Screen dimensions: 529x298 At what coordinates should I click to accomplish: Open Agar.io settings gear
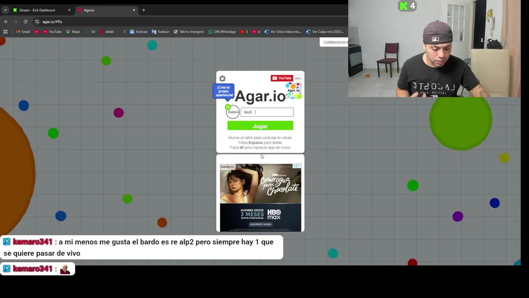[x=222, y=79]
